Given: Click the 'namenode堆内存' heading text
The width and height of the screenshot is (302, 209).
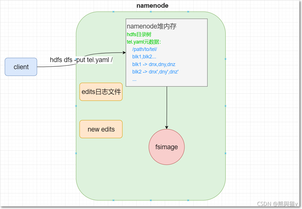Looking at the screenshot, I should pos(152,26).
